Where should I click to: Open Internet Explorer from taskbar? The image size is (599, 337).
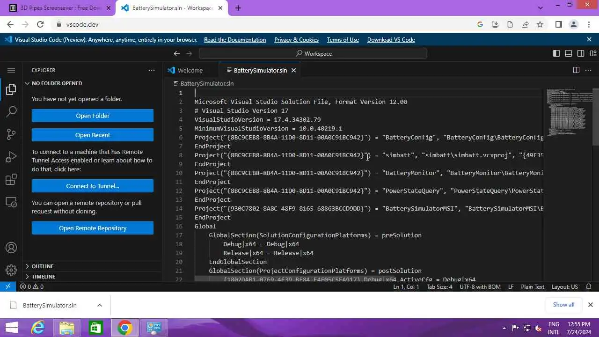click(x=37, y=328)
